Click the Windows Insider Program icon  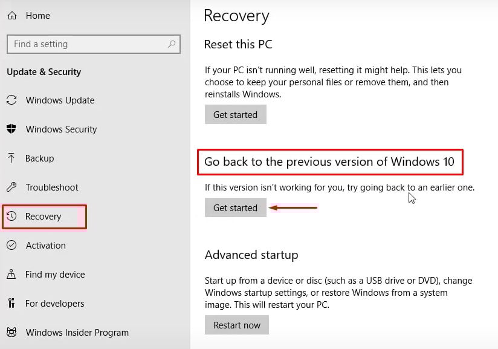coord(12,333)
